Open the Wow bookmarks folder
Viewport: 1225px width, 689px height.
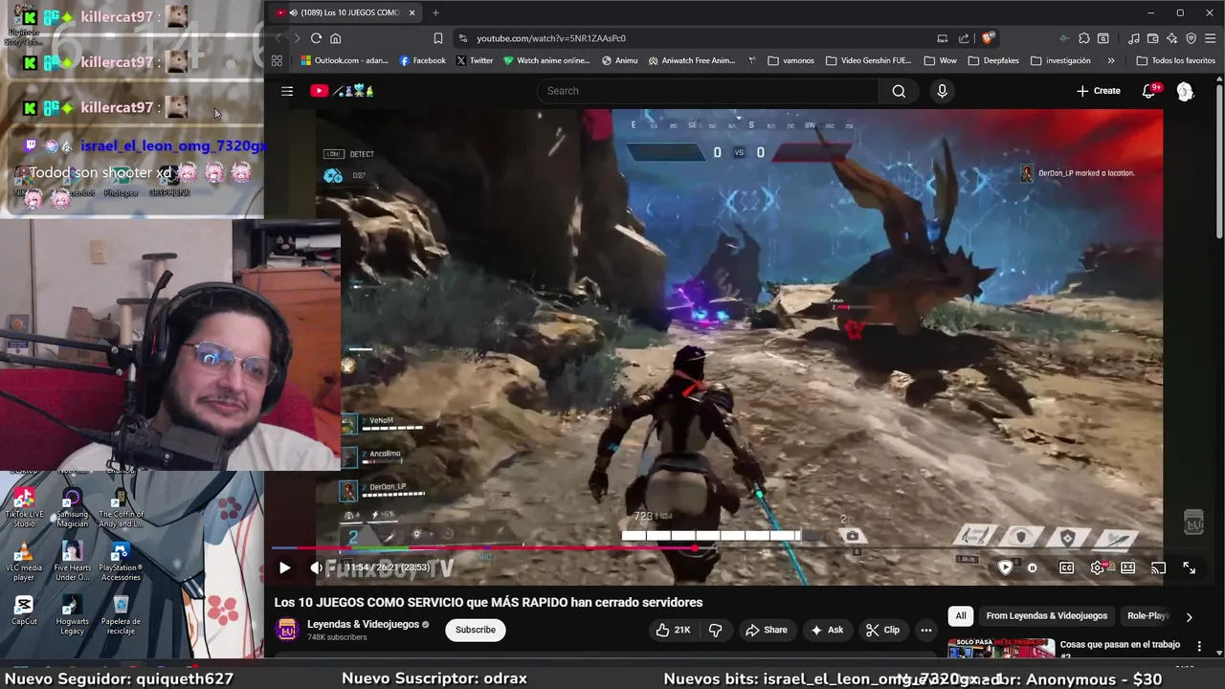(940, 60)
